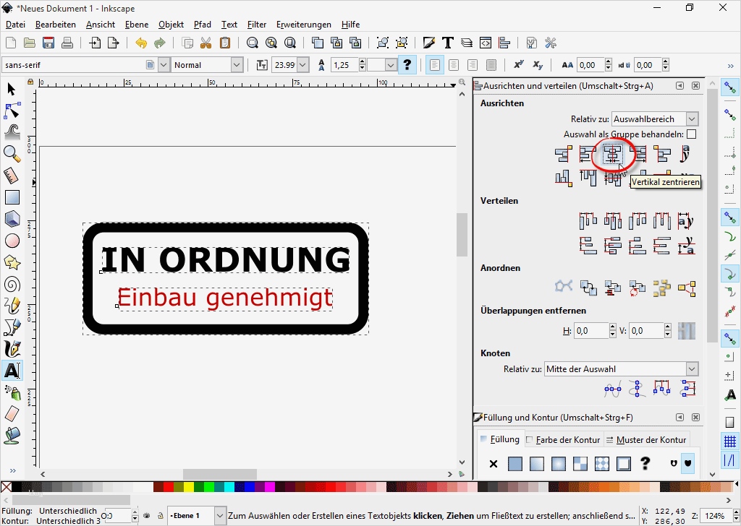Select the Text tool in the toolbox

(x=12, y=370)
